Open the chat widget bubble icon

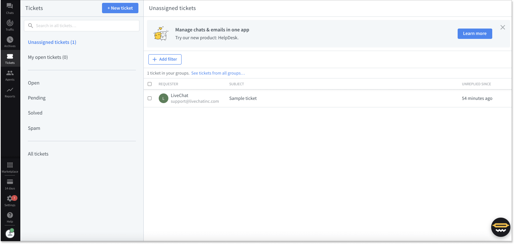pyautogui.click(x=501, y=227)
